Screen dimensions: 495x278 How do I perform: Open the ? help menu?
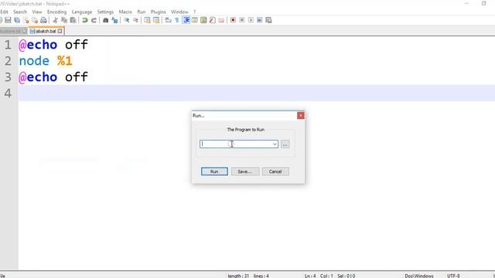(195, 12)
